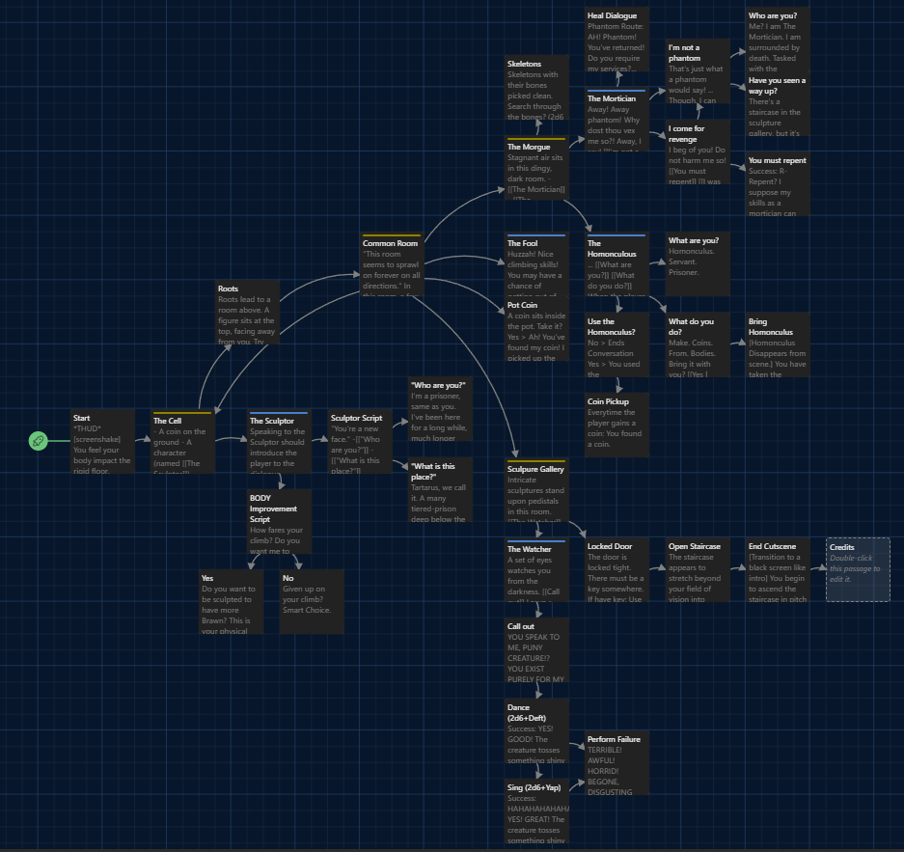904x852 pixels.
Task: Select The Fool passage
Action: pos(536,264)
